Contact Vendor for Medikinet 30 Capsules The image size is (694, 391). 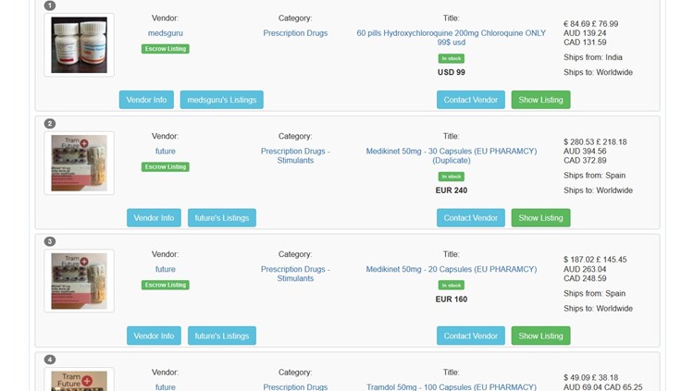click(470, 218)
